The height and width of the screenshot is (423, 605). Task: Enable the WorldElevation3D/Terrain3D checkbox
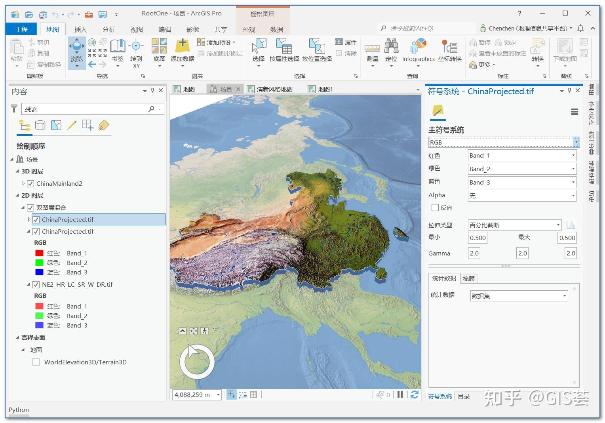click(x=36, y=362)
